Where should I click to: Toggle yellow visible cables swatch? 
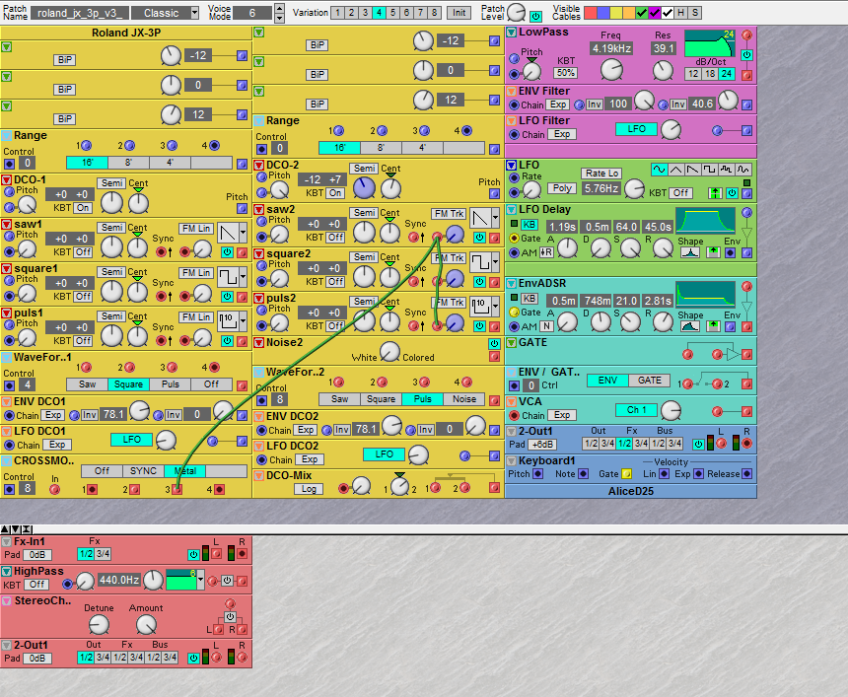point(616,13)
